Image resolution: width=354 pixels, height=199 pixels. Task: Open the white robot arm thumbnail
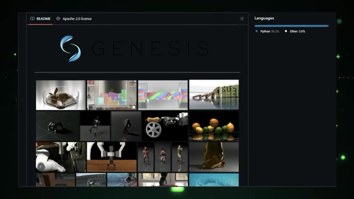[x=61, y=157]
